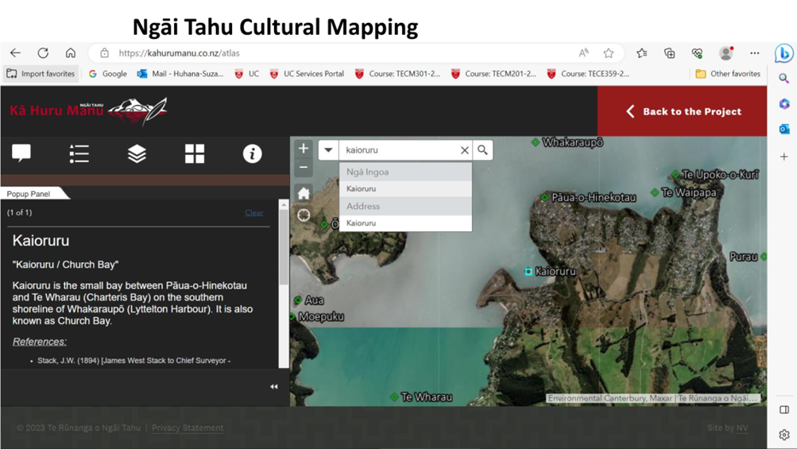Toggle the sidebar layout icon
The image size is (797, 449).
783,410
